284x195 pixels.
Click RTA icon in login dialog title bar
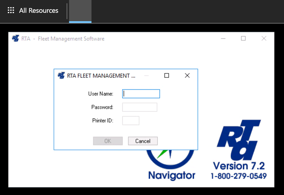click(61, 75)
